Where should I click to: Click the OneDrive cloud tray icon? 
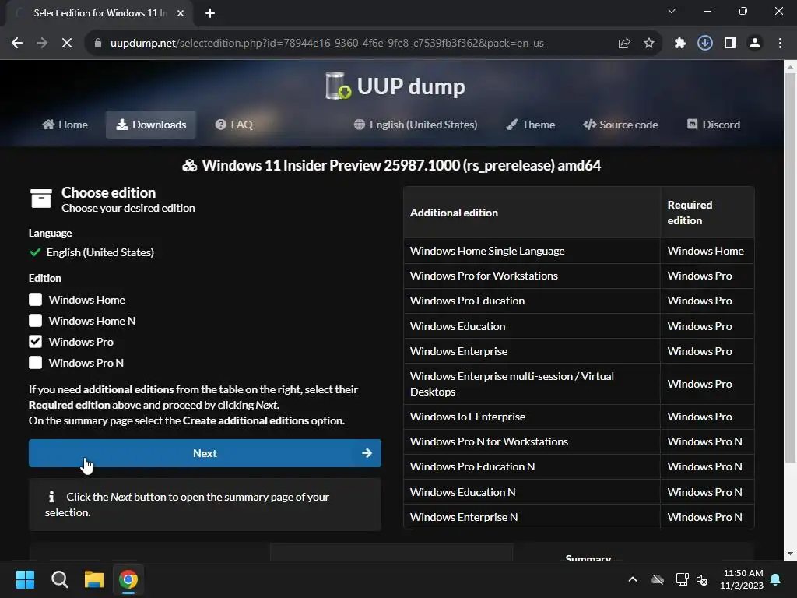pos(658,579)
